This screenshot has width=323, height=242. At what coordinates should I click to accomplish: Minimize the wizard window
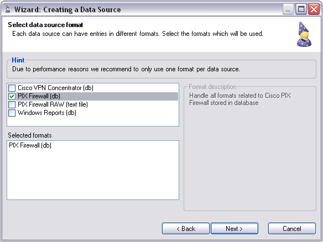(288, 9)
